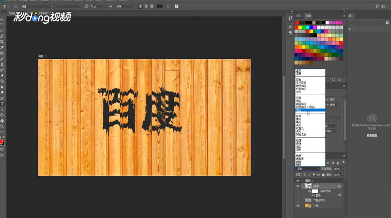Select the Lasso tool
Screen dimensions: 391x218
[2, 30]
